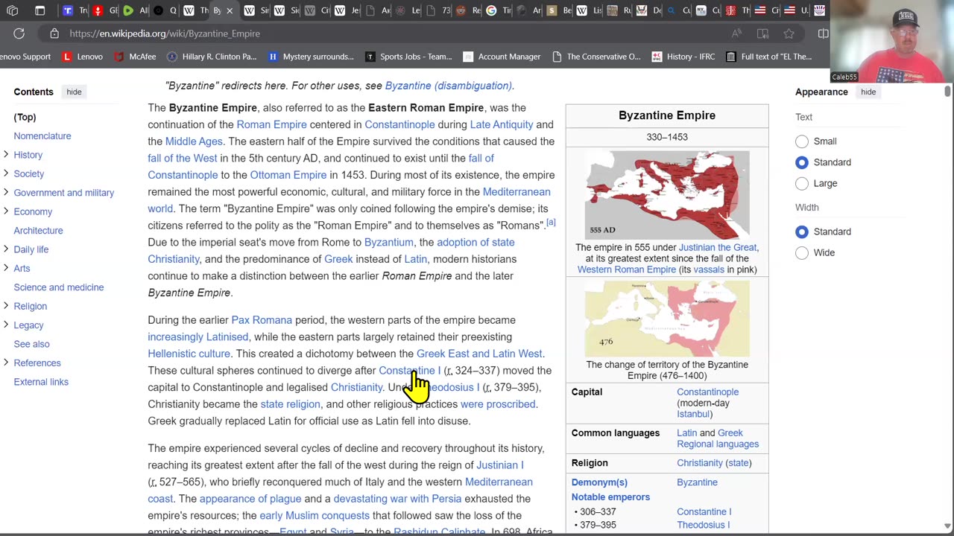Open the Account Manager bookmark icon

pyautogui.click(x=468, y=57)
